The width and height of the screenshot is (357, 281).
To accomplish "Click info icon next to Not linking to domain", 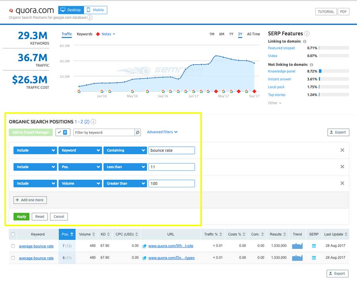I will coord(311,65).
